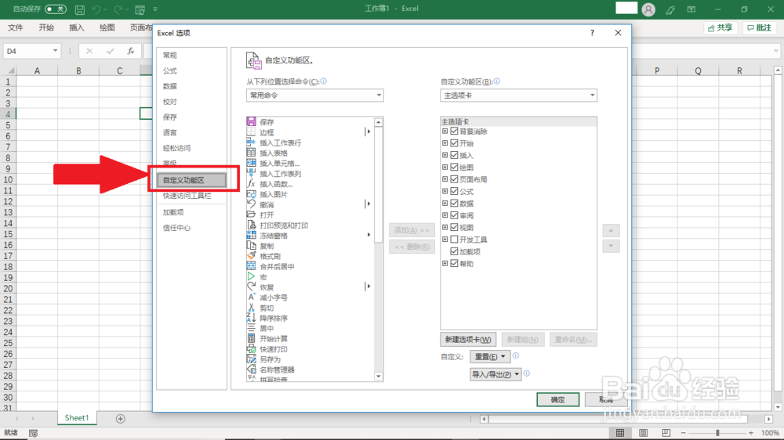This screenshot has width=784, height=440.
Task: Expand the 开发工具 tree node
Action: coord(445,240)
